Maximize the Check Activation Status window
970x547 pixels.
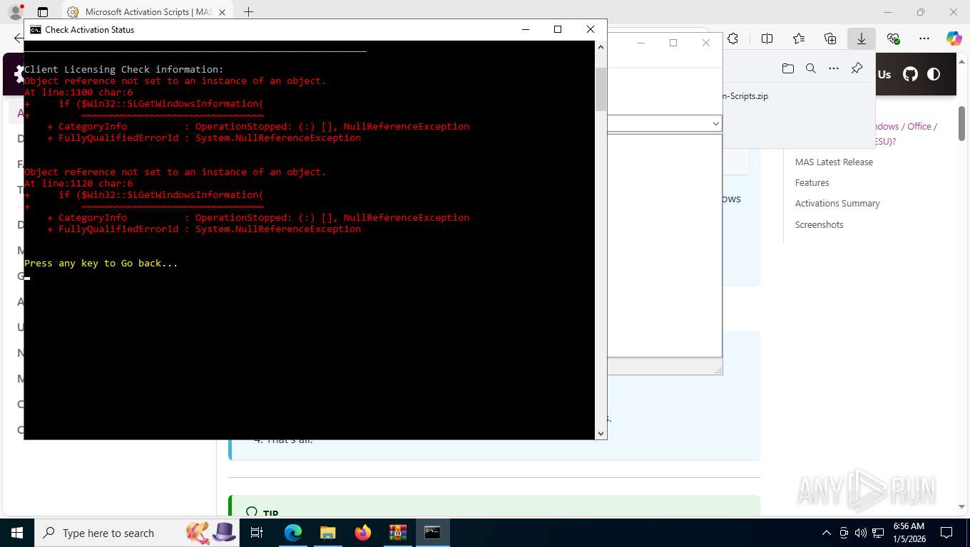[x=558, y=29]
